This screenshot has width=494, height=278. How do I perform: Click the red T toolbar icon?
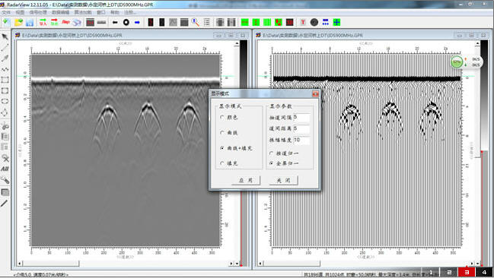(x=303, y=22)
